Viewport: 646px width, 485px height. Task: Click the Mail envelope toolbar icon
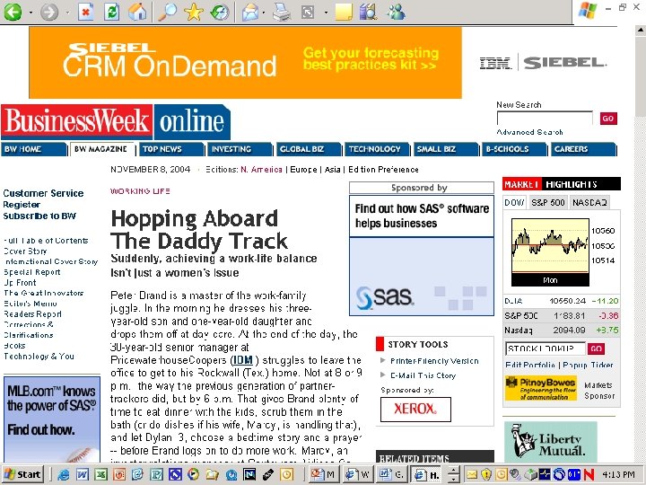(250, 12)
